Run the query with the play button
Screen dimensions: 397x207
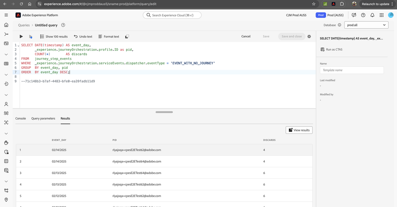21,37
